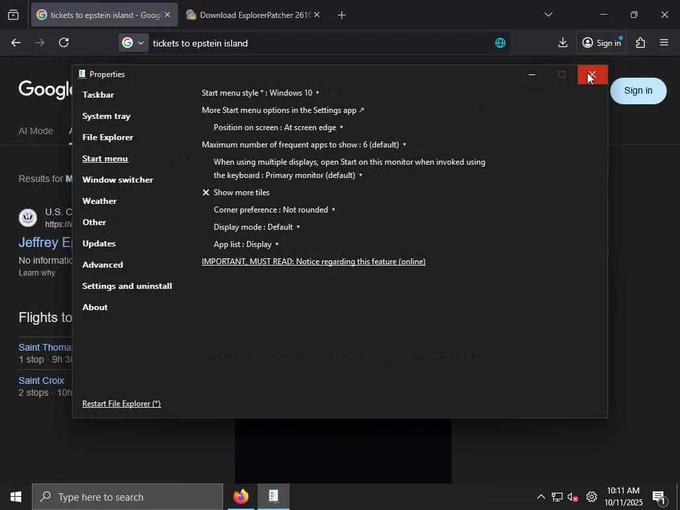
Task: Open Firefox extensions menu
Action: click(641, 42)
